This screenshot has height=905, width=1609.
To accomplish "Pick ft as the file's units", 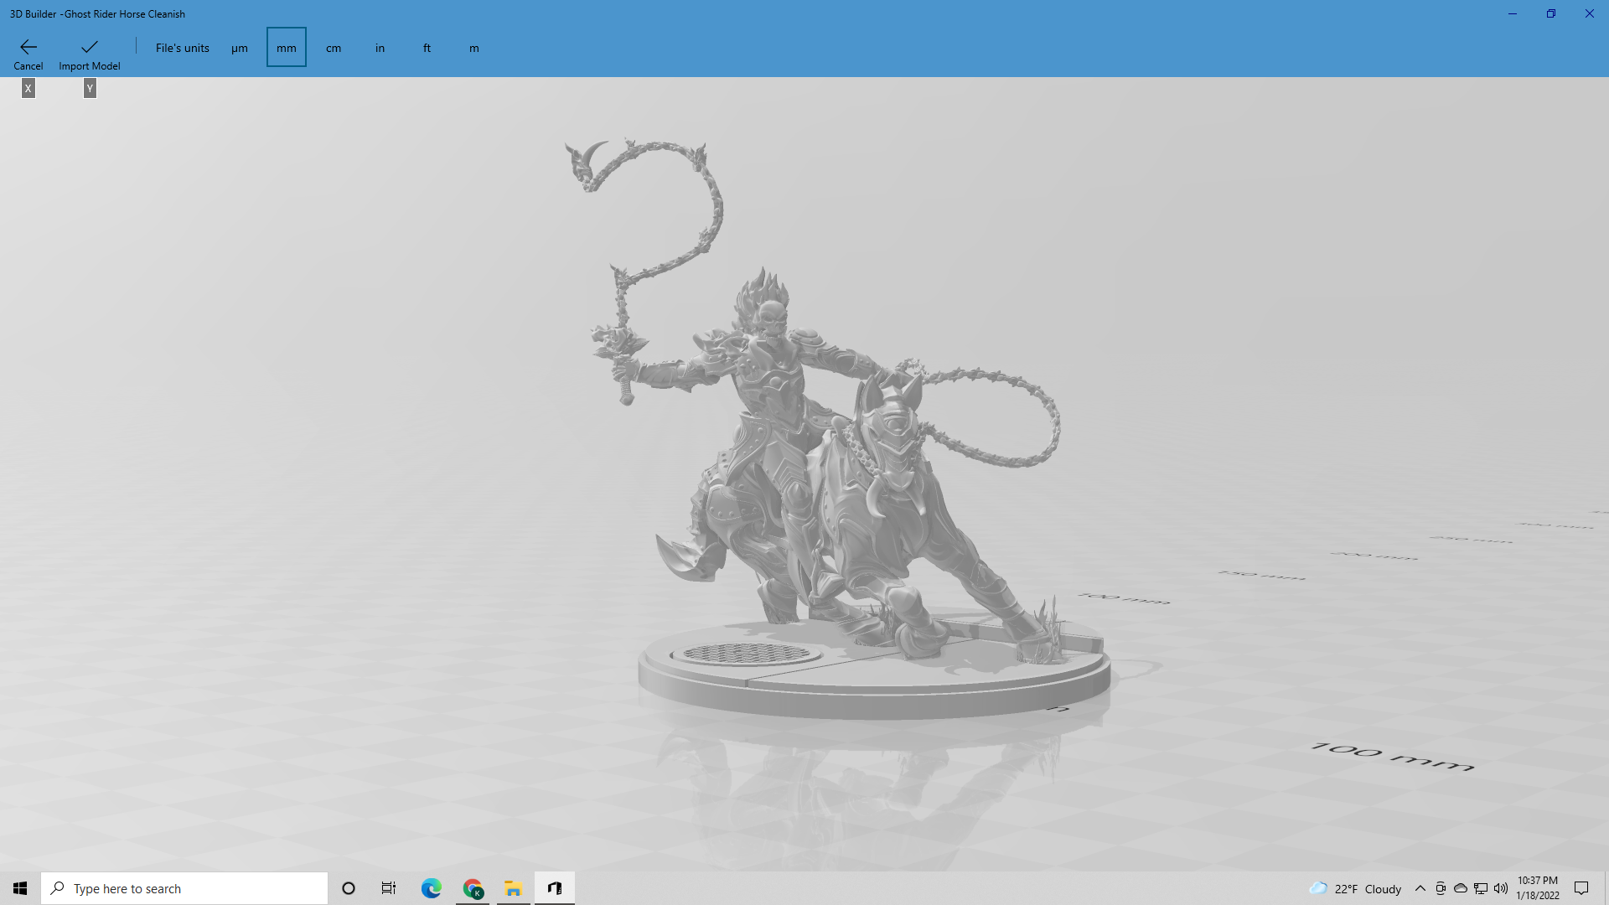I will pyautogui.click(x=427, y=48).
